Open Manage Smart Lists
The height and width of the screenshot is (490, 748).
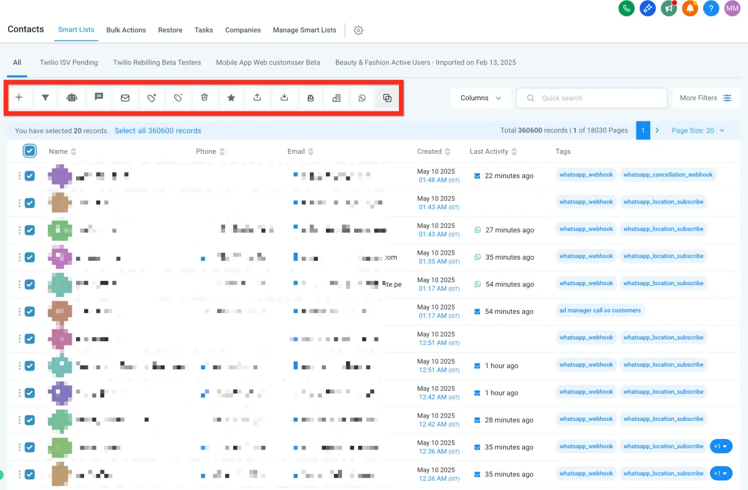pos(304,30)
